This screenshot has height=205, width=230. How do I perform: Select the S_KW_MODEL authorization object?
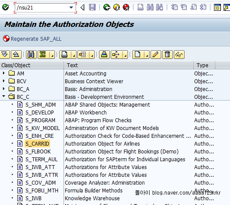[x=42, y=128]
